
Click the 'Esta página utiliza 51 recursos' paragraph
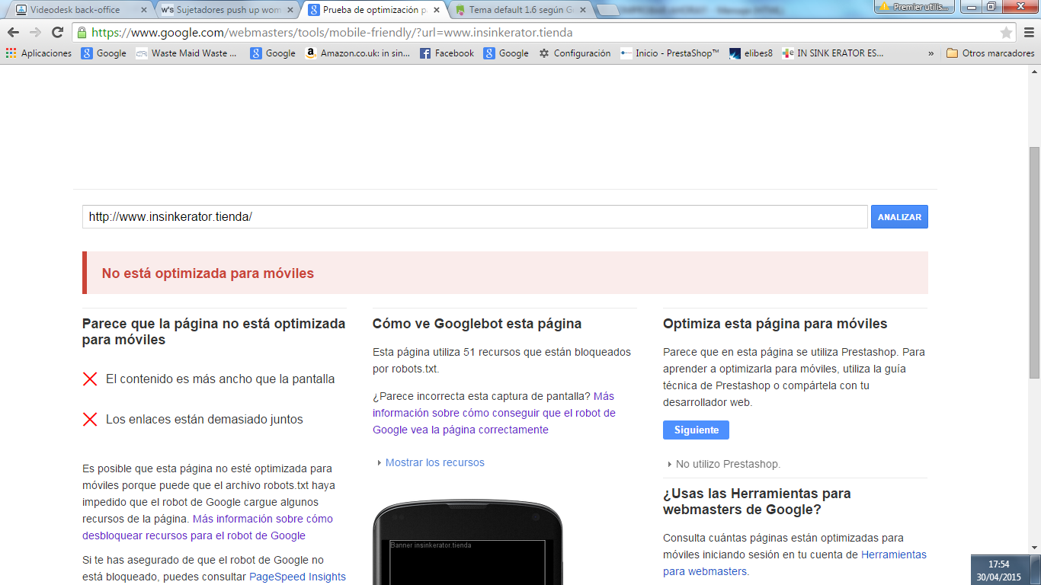[501, 360]
